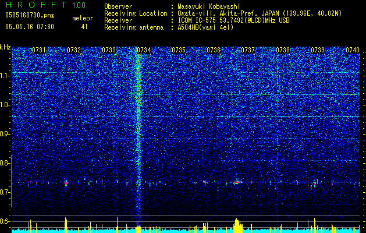Click the meteor count label
Image resolution: width=366 pixels, height=233 pixels.
(83, 18)
